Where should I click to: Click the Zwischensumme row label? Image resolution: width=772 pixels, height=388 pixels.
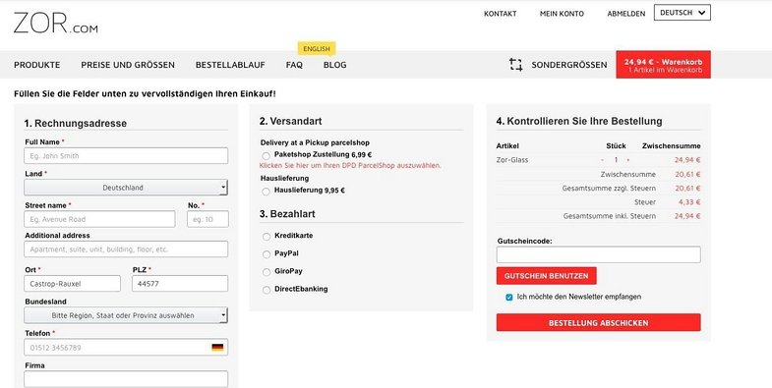point(627,174)
